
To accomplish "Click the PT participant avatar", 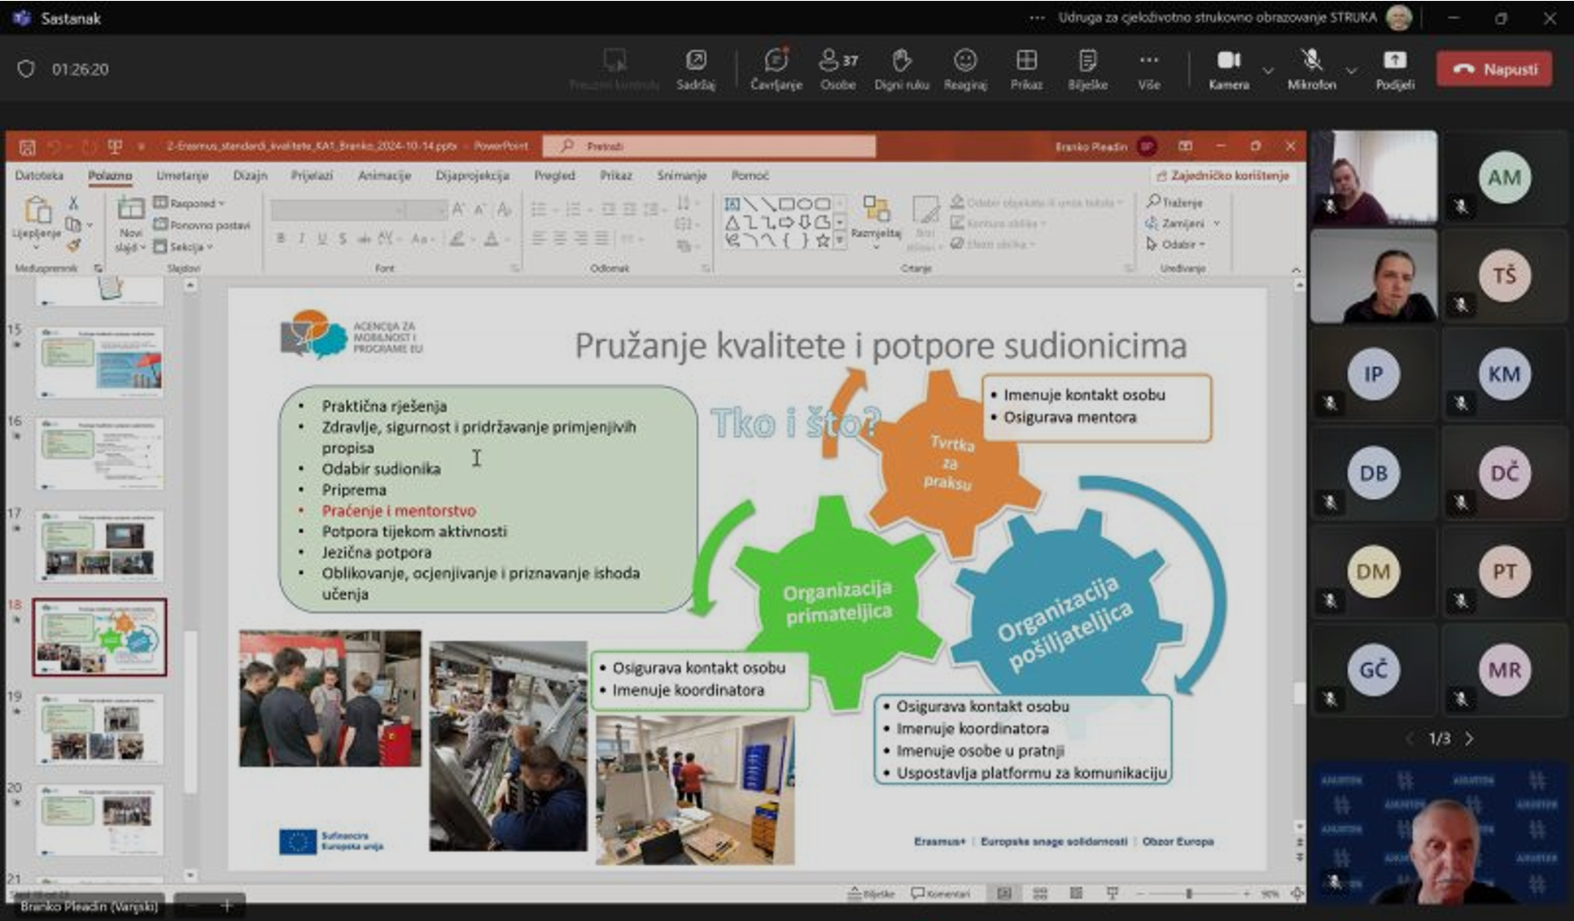I will coord(1504,571).
